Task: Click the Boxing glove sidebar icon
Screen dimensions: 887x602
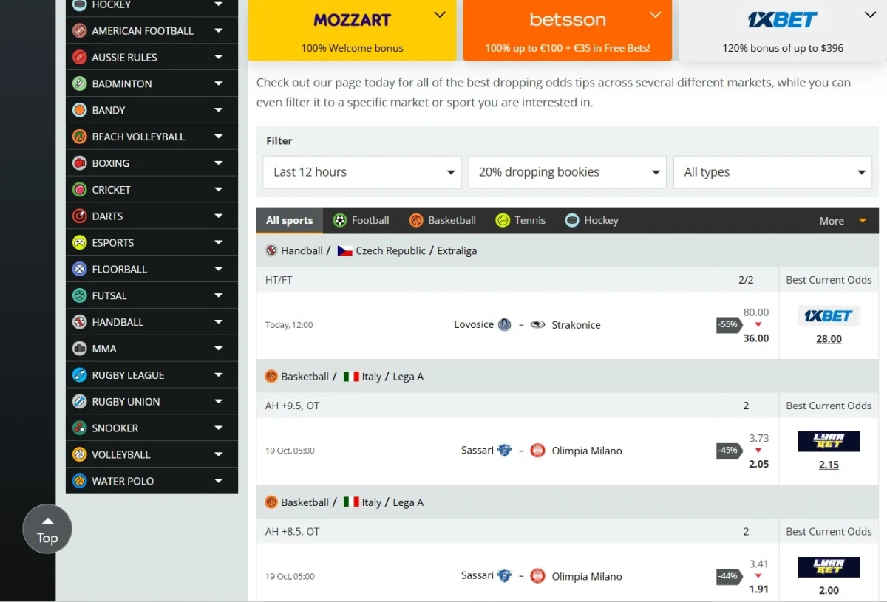Action: coord(80,163)
